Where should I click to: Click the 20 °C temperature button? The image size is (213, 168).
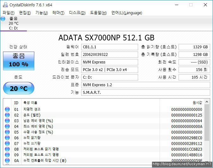19,88
